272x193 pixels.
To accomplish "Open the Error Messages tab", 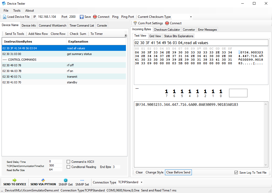I will 207,30.
